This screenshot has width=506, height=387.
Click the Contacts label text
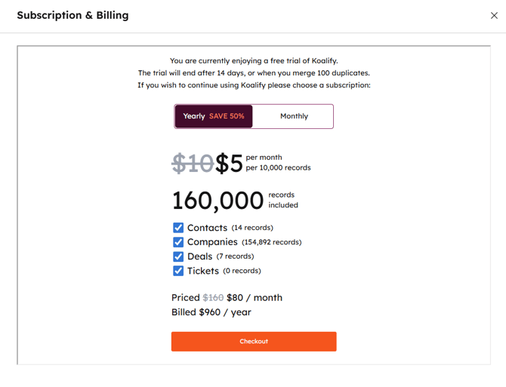(x=207, y=228)
